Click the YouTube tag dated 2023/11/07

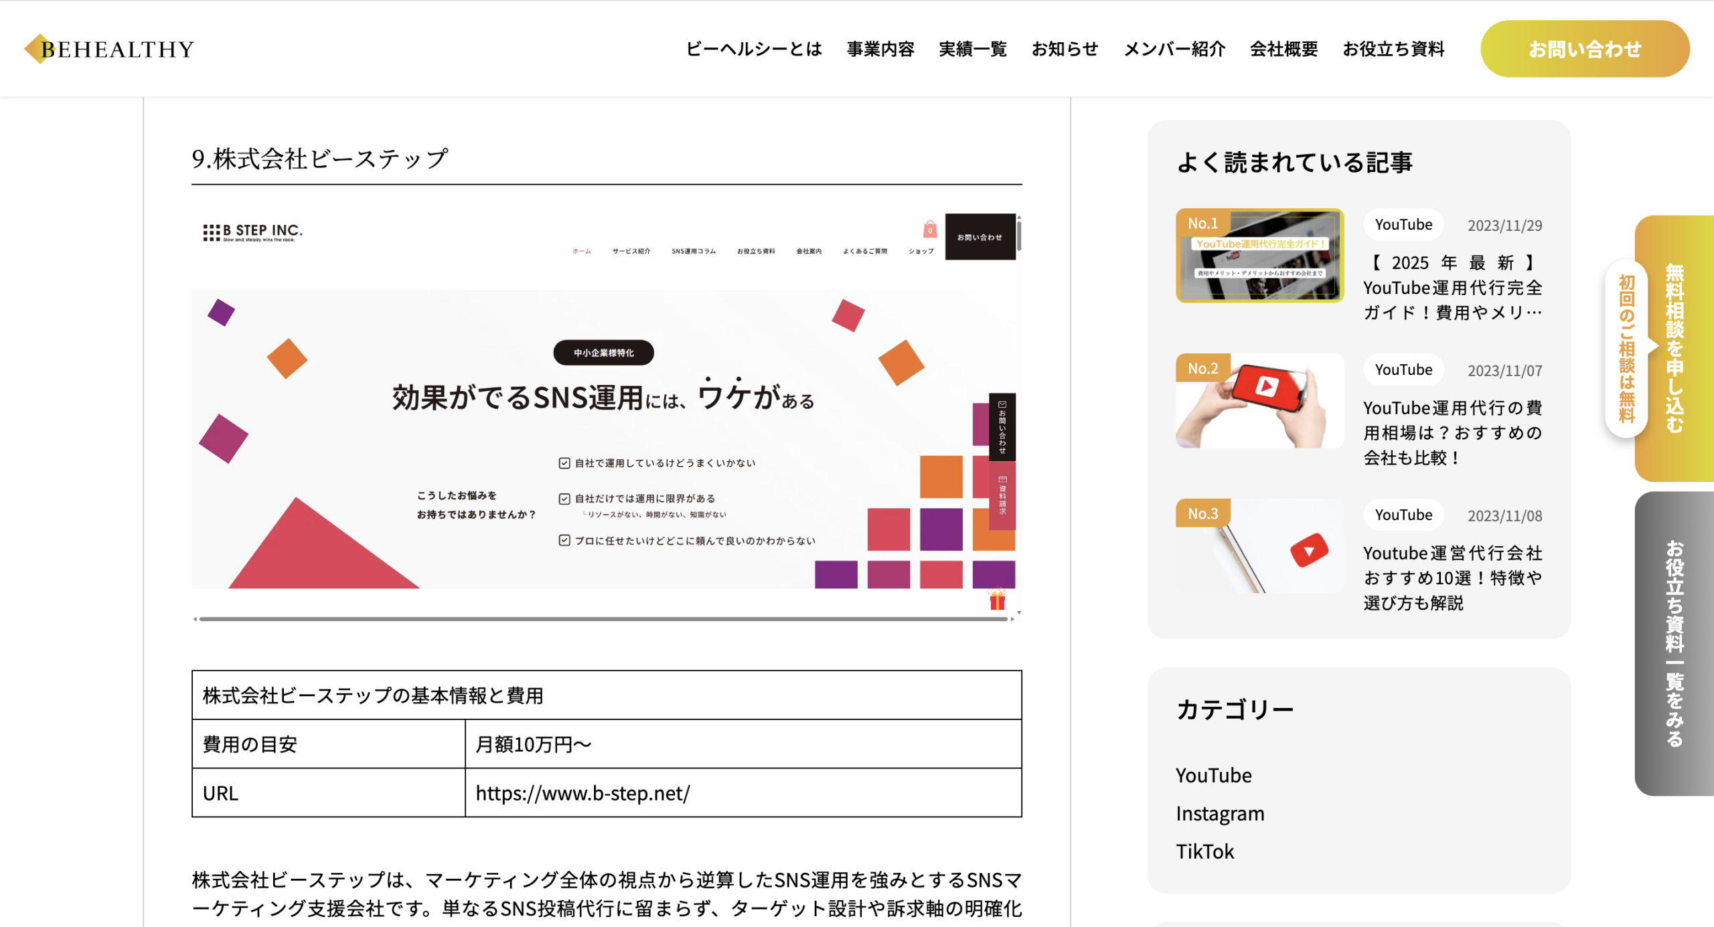[1403, 369]
